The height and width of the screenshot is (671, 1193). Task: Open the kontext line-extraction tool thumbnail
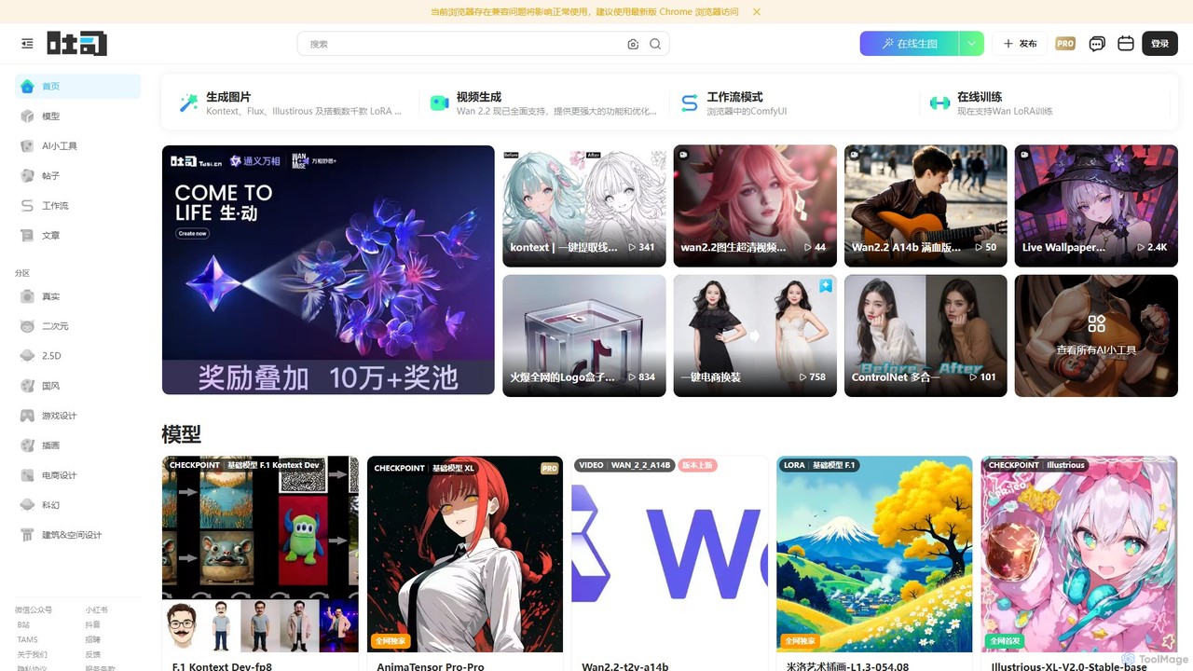click(x=584, y=206)
